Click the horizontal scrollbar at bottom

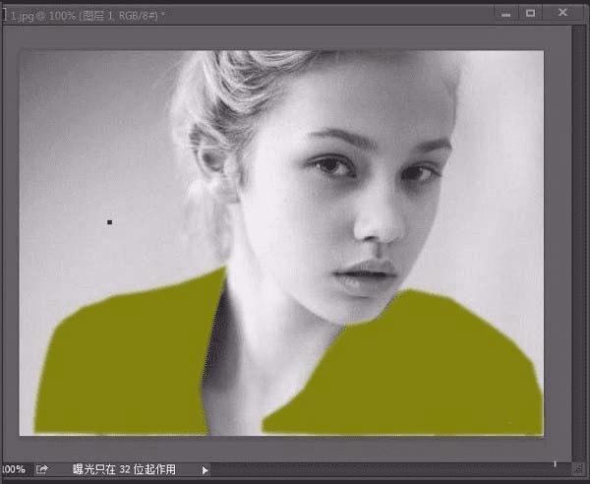click(x=391, y=469)
